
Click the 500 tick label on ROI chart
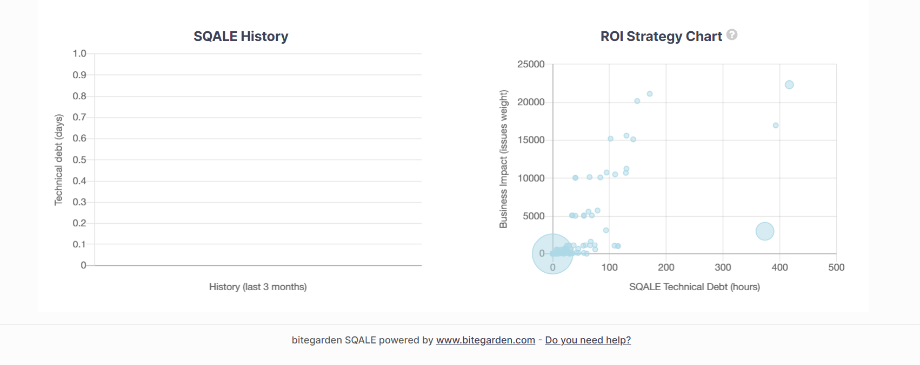(x=836, y=267)
